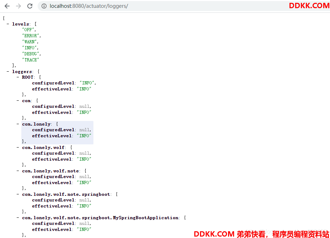Click ROOT's configuredLevel "INFO" value

pyautogui.click(x=87, y=83)
